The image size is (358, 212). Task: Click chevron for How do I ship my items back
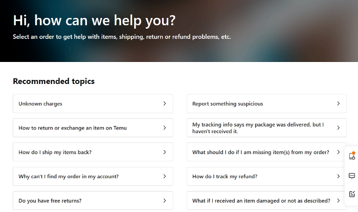point(165,152)
